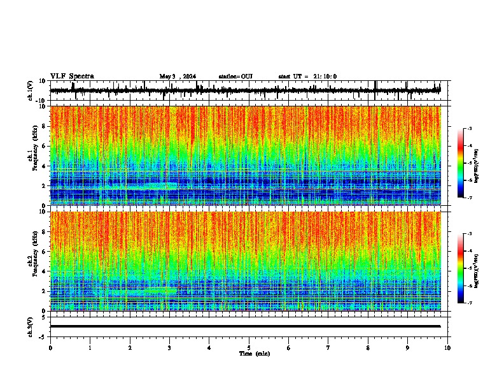Select the "start UT = 21:10:0" text
504x390 pixels.
pyautogui.click(x=307, y=76)
